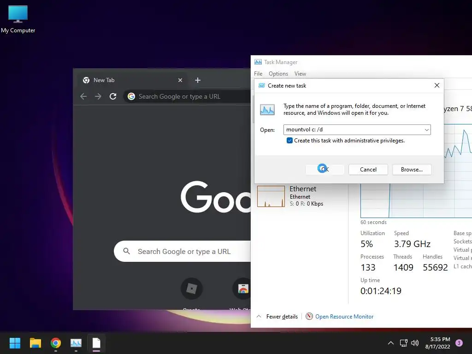Click the Browse... button
Image resolution: width=472 pixels, height=354 pixels.
[412, 170]
